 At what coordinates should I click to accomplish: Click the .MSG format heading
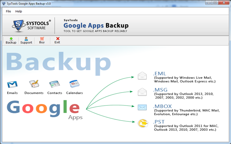pyautogui.click(x=160, y=90)
